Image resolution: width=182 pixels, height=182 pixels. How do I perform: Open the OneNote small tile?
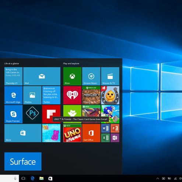pyautogui.click(x=115, y=138)
